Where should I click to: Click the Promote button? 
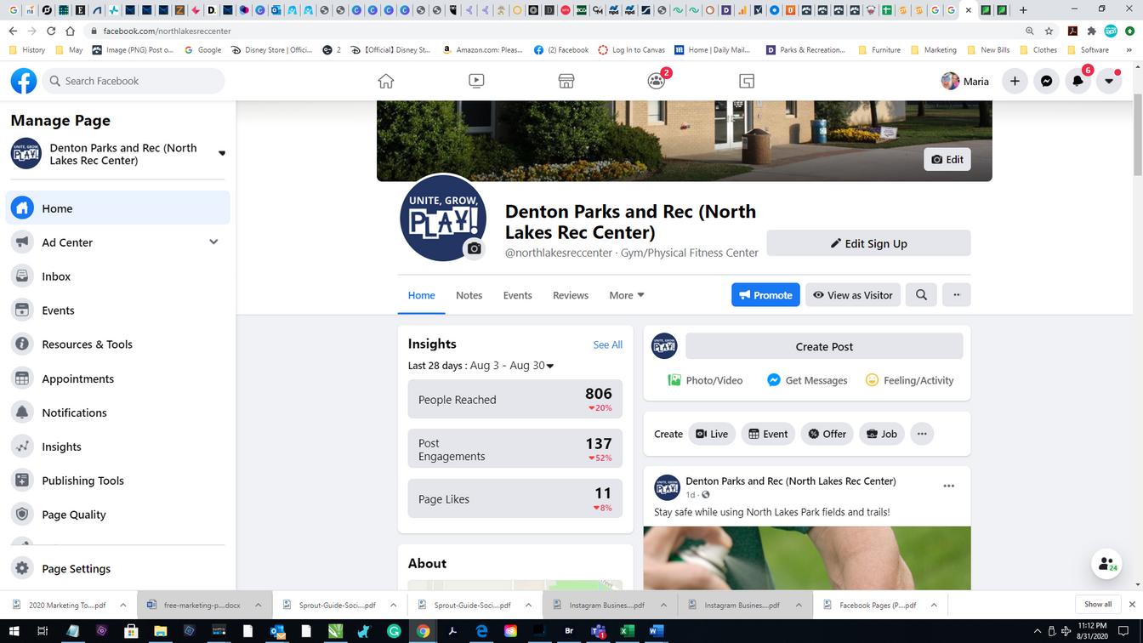pyautogui.click(x=765, y=295)
